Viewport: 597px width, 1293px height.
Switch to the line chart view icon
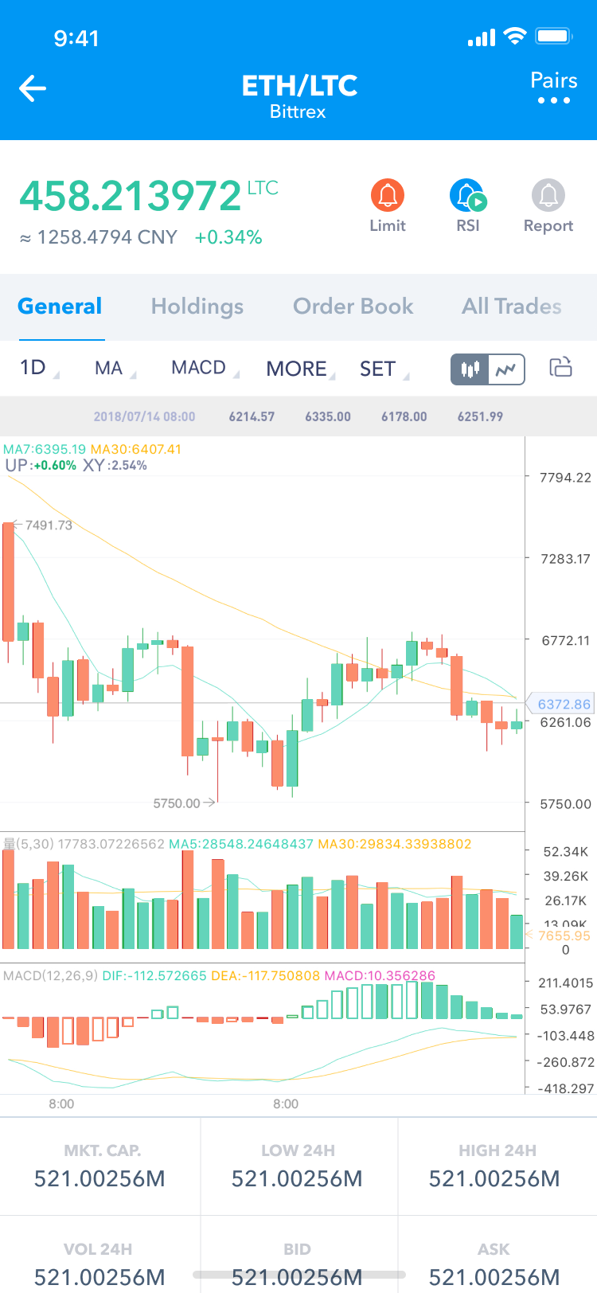(x=506, y=369)
